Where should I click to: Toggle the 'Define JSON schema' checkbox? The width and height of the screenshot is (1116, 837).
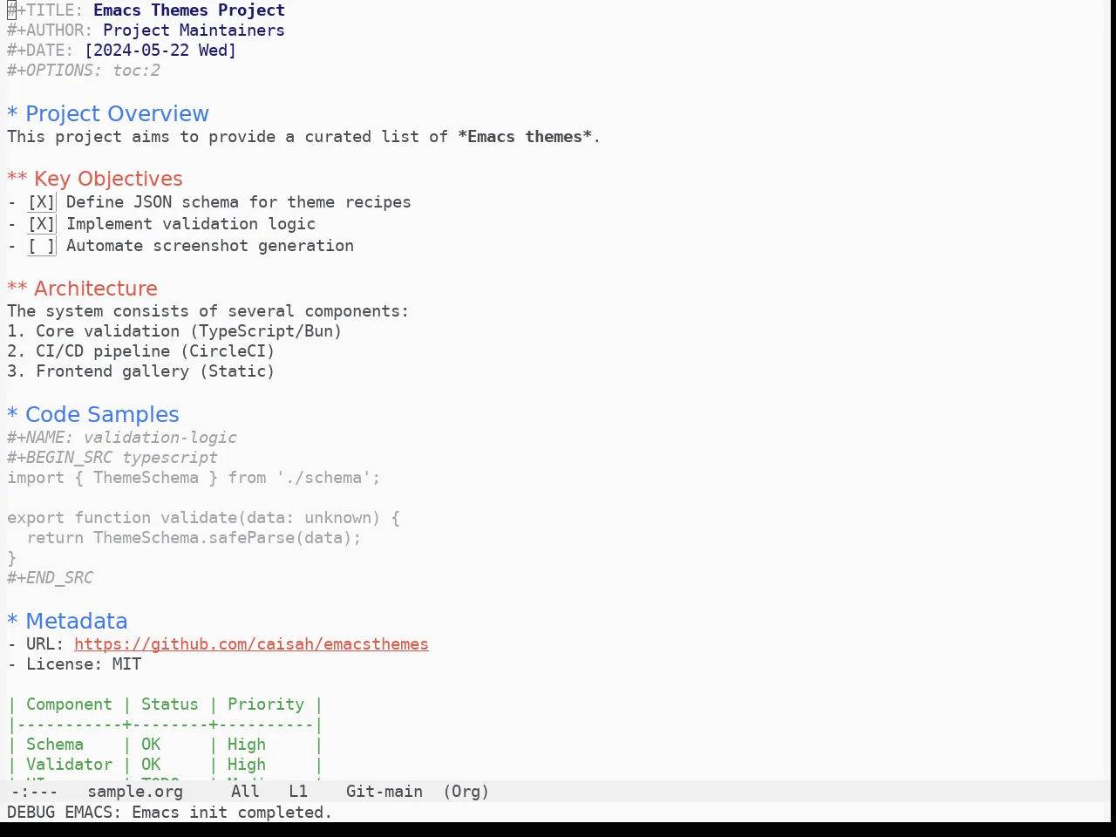point(41,202)
